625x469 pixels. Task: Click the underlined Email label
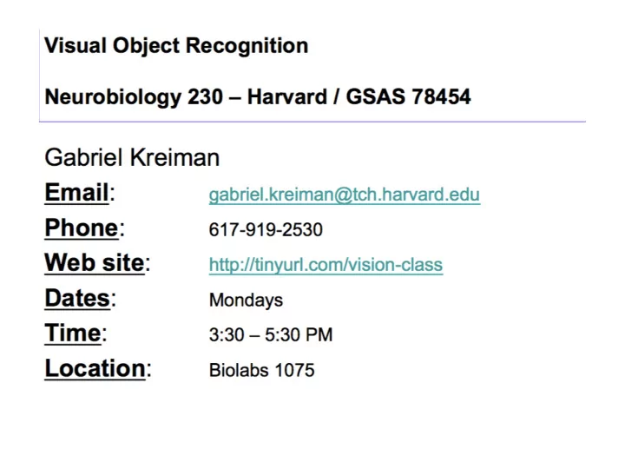pos(76,193)
